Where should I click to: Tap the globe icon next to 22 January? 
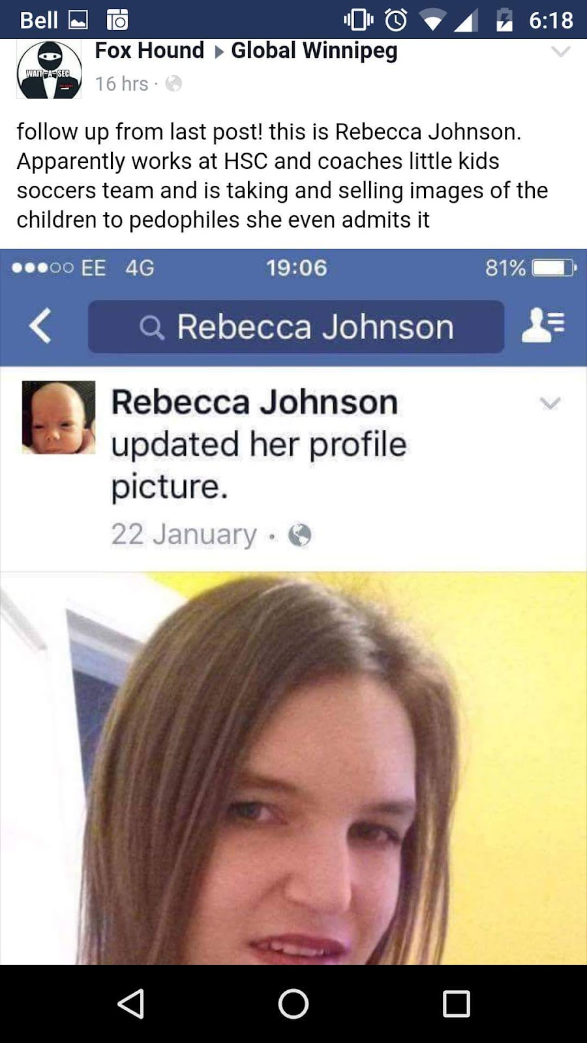(299, 535)
